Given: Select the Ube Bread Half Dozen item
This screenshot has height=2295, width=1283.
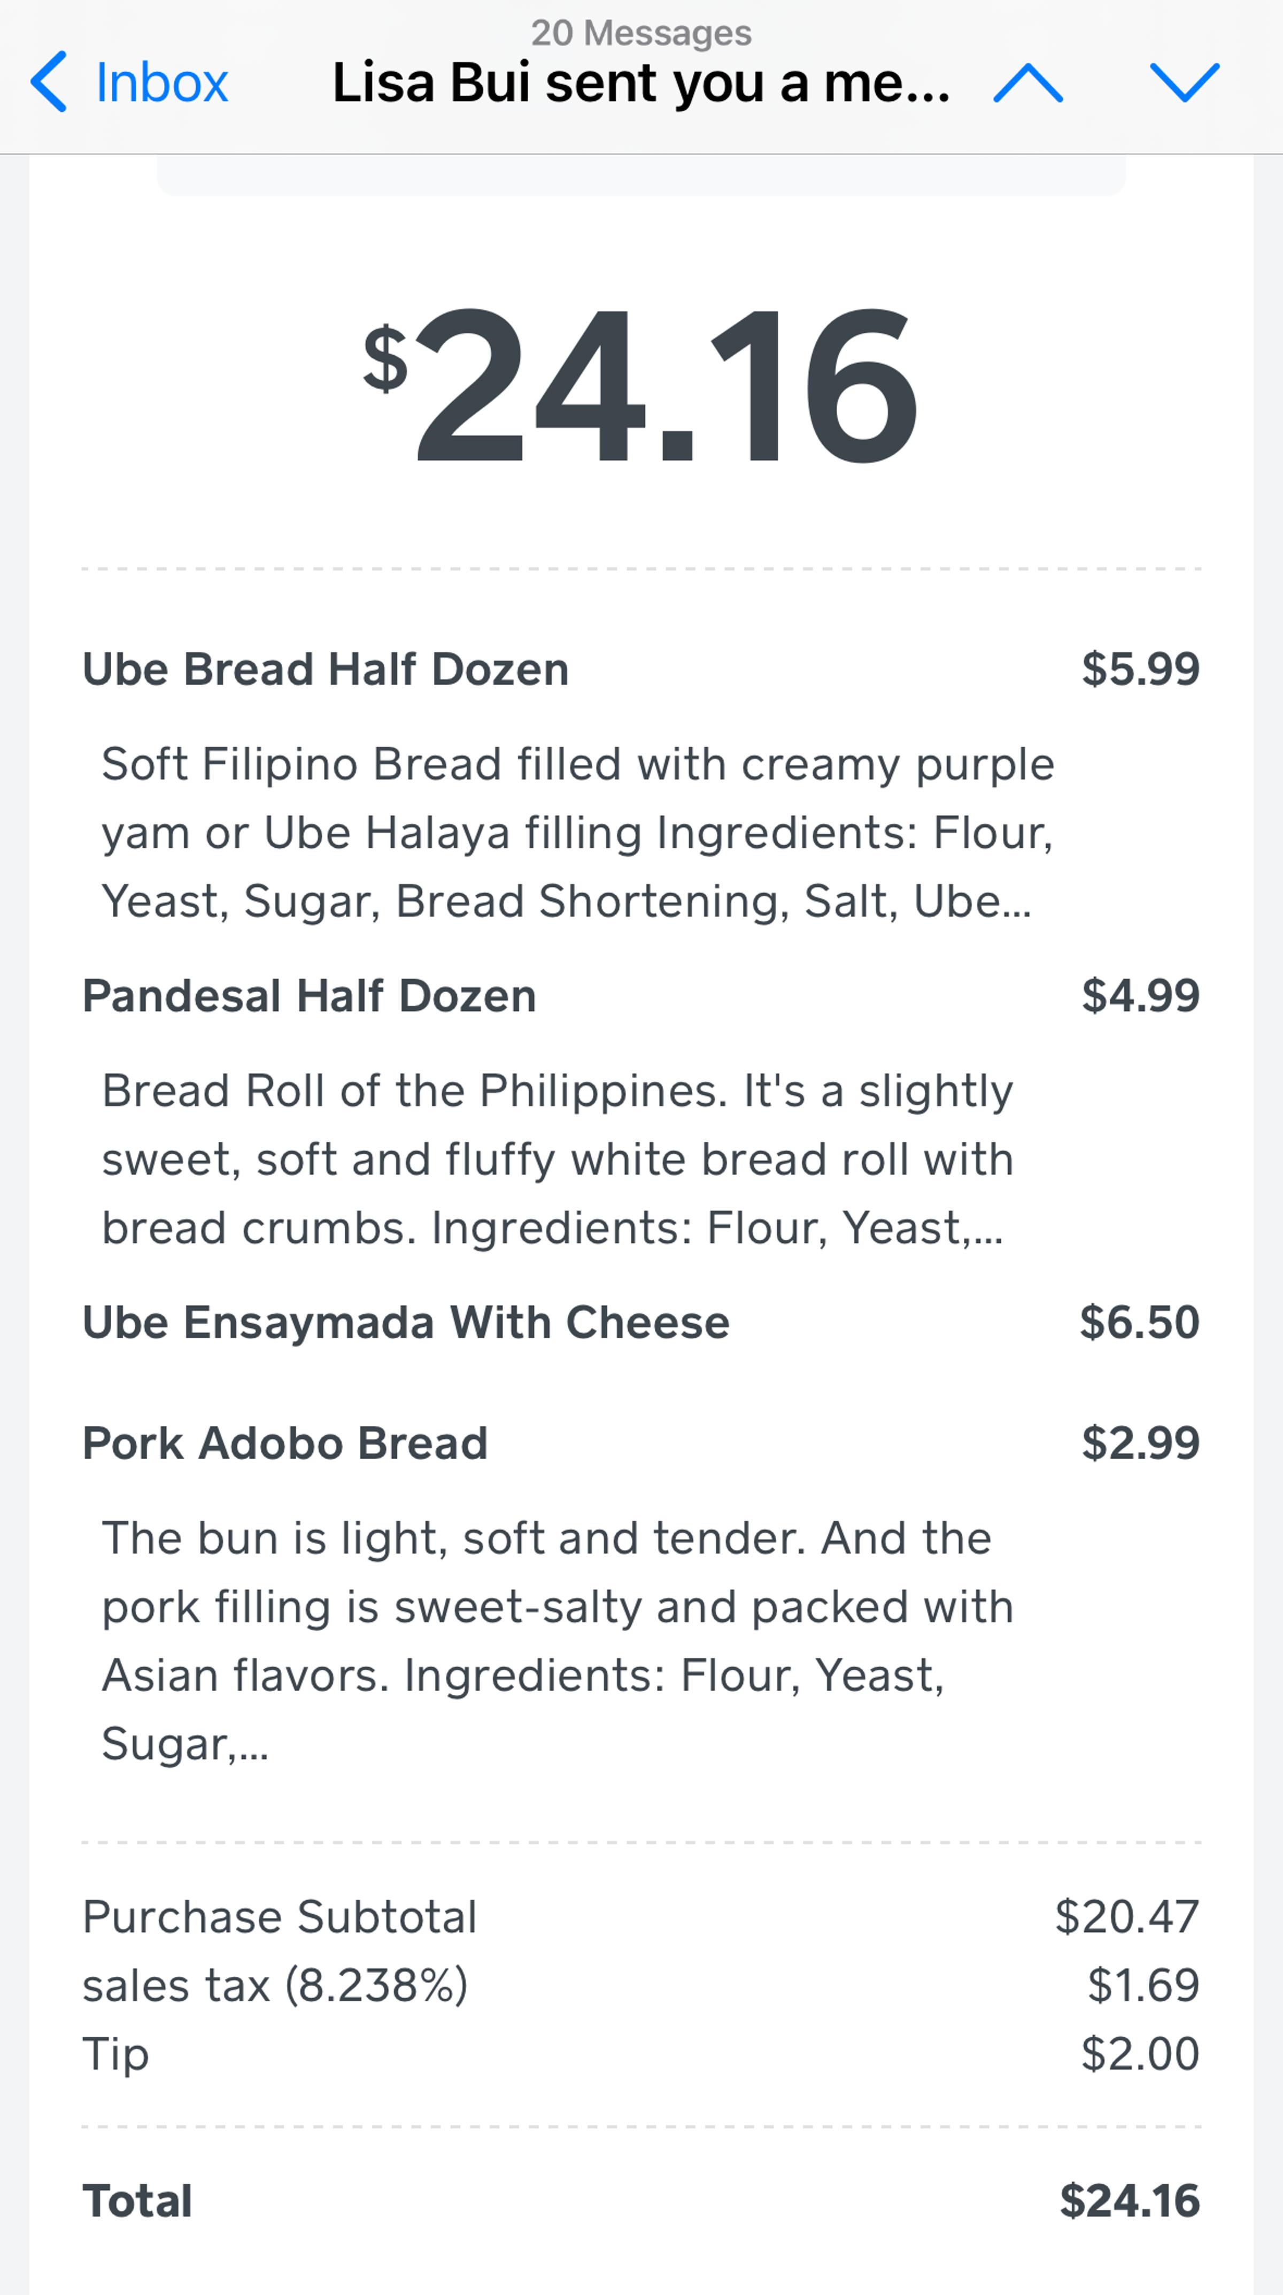Looking at the screenshot, I should [326, 669].
